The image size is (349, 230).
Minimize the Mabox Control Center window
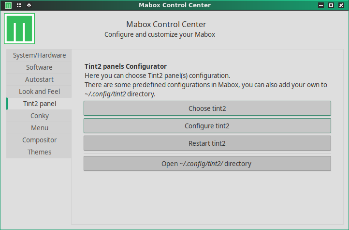click(x=320, y=5)
